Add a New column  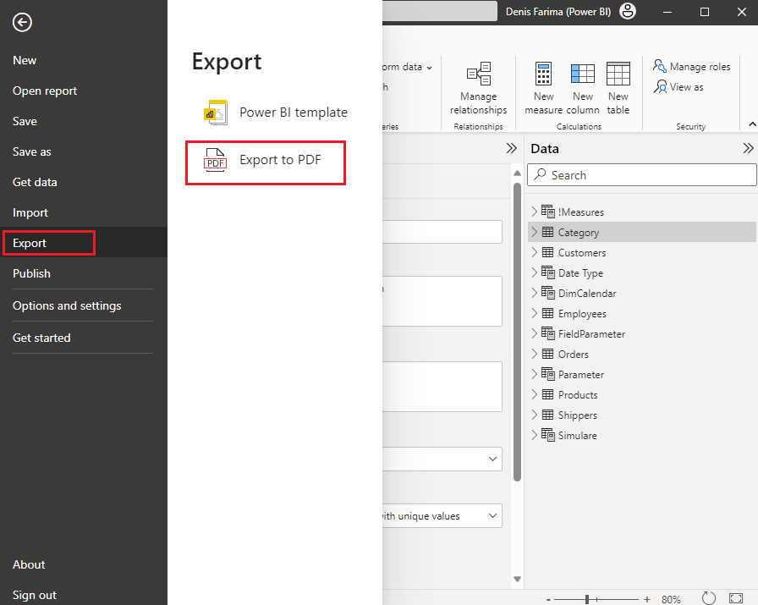pos(582,89)
